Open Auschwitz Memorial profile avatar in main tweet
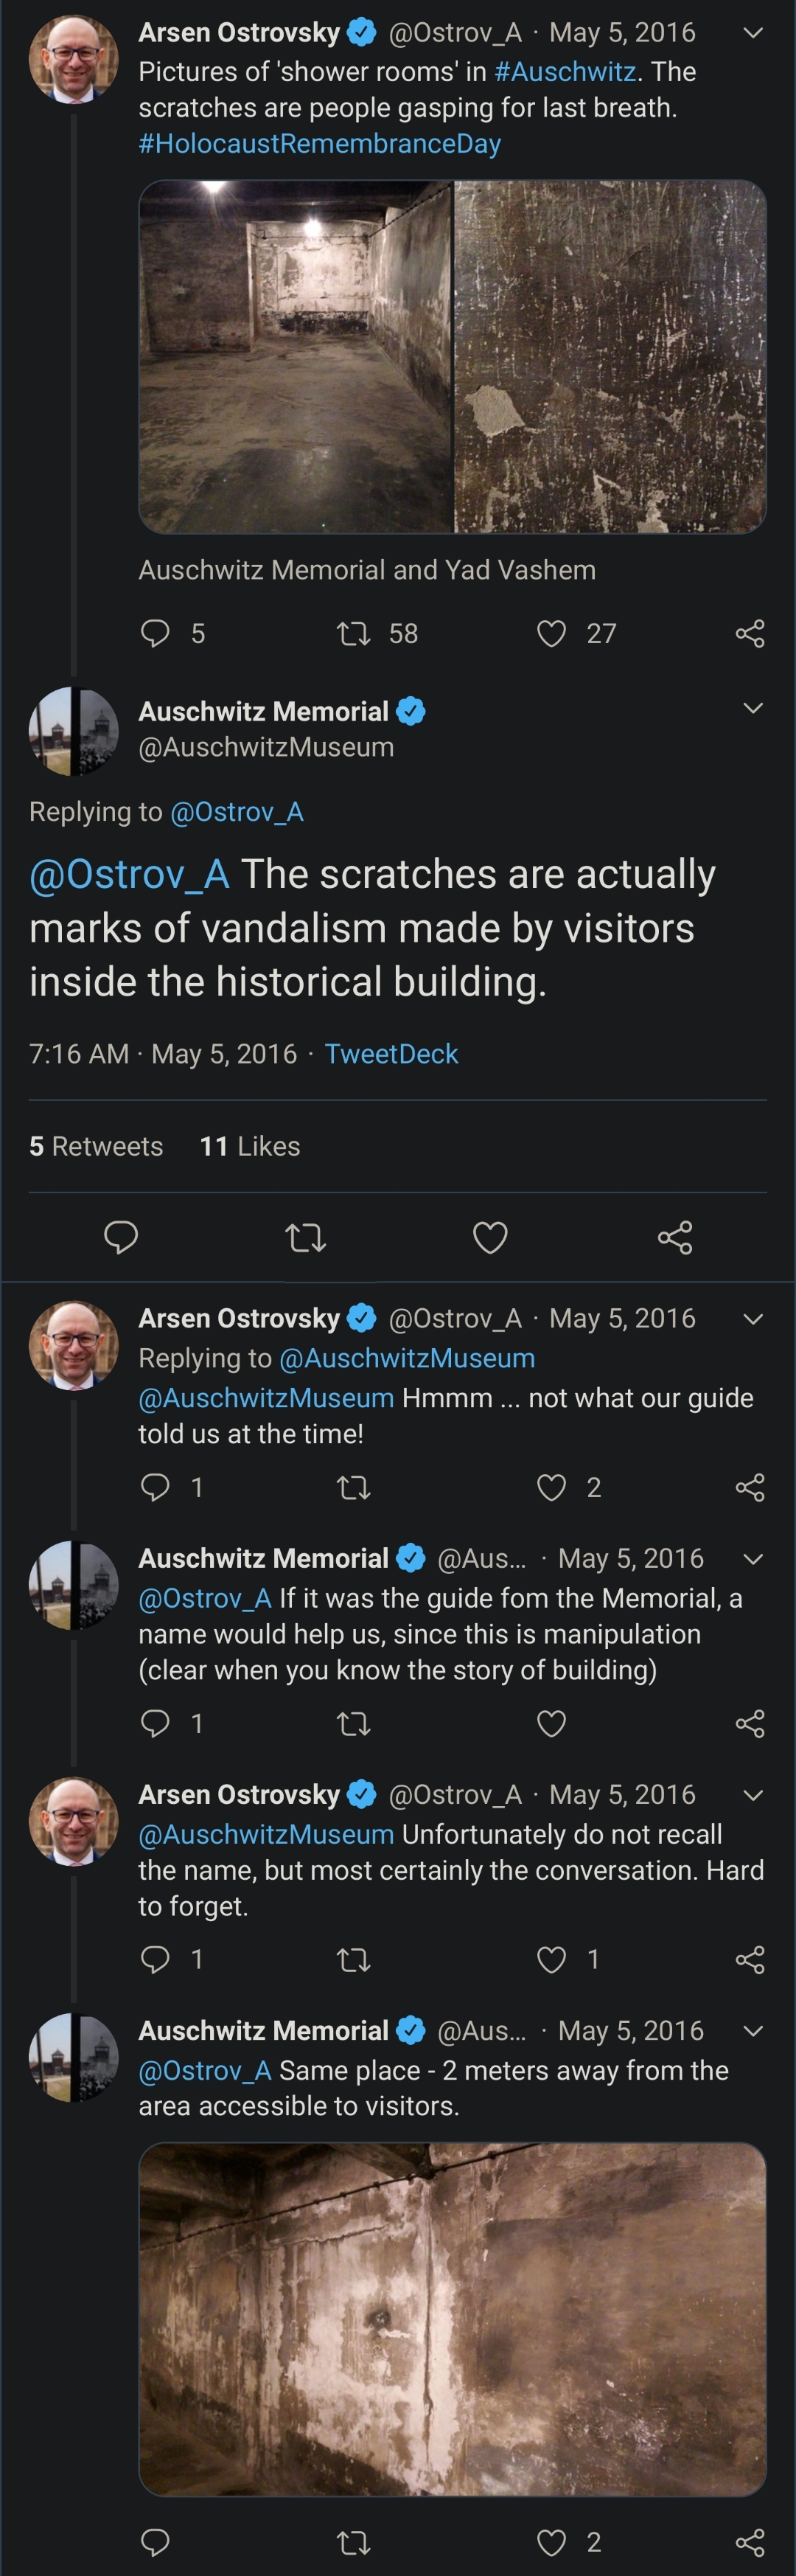Viewport: 796px width, 2576px height. pos(73,731)
